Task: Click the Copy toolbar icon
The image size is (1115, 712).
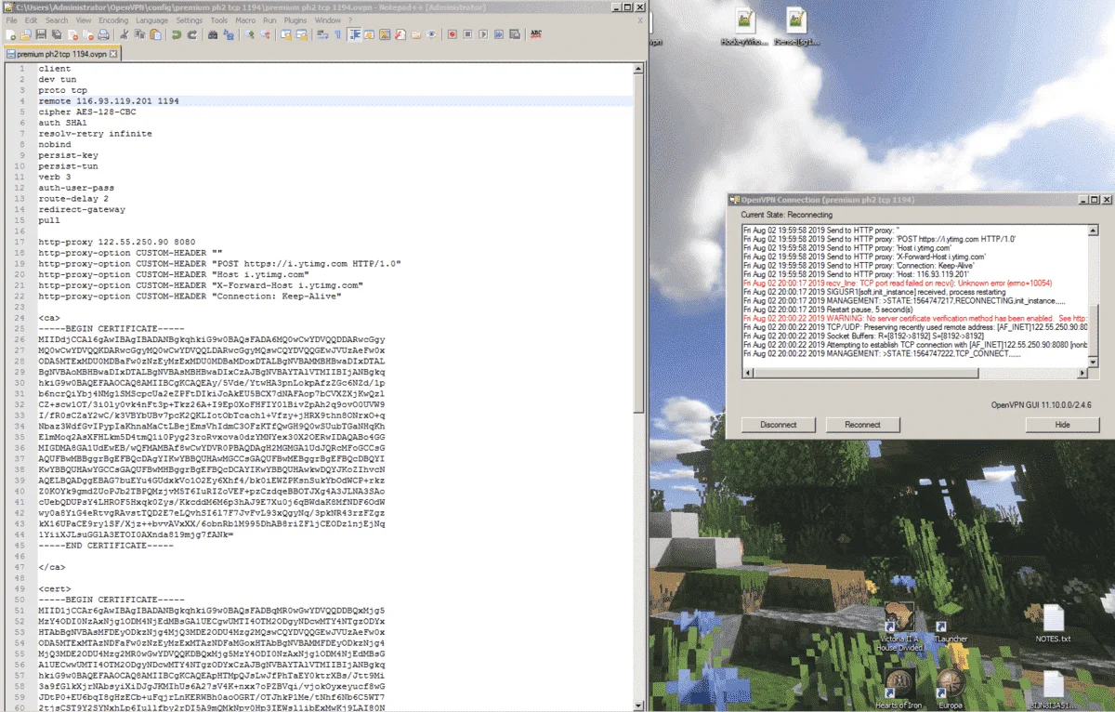Action: [x=139, y=34]
